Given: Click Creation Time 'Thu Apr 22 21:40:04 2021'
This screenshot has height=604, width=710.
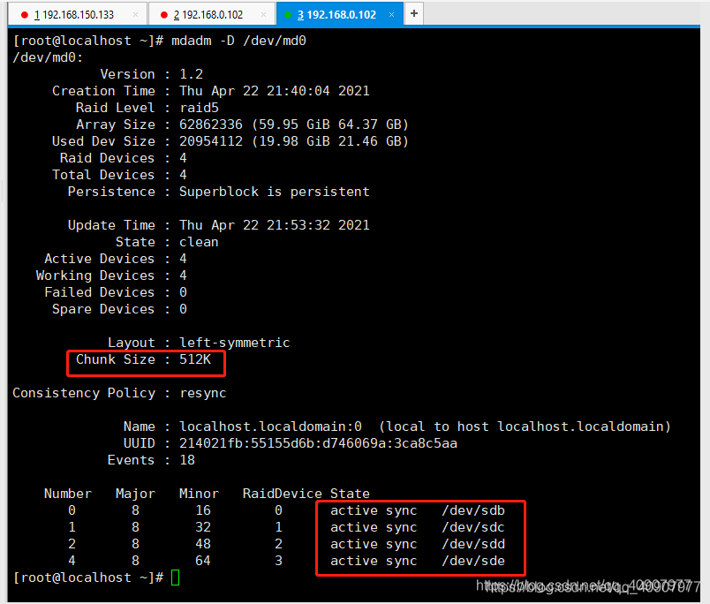Looking at the screenshot, I should 275,91.
